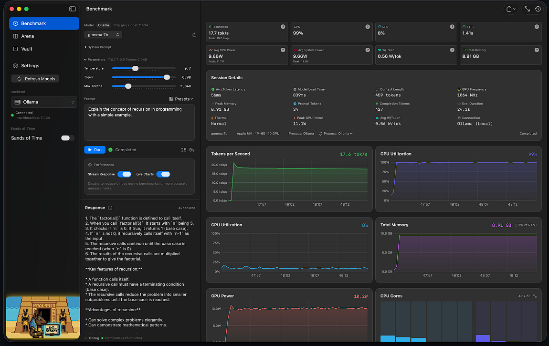Open the Vault section icon

(16, 49)
